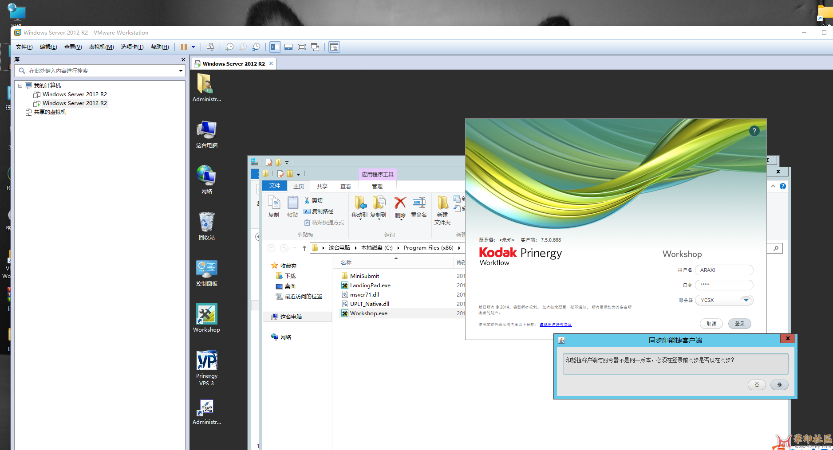This screenshot has height=450, width=833.
Task: Enter full screen mode in VMware
Action: (x=302, y=47)
